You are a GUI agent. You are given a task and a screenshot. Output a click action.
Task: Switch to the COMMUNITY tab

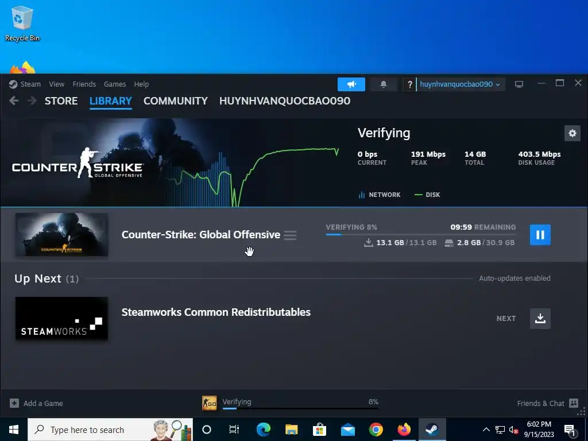(x=176, y=101)
